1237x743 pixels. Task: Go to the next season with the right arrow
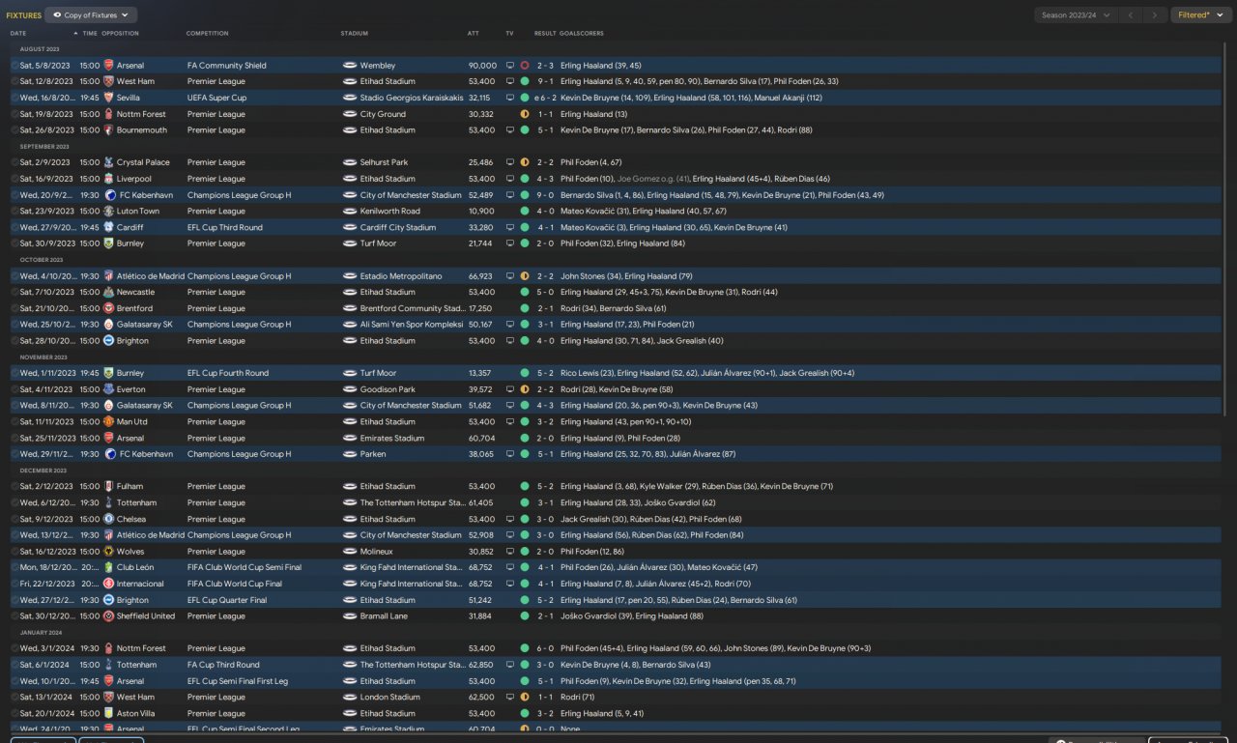[1155, 15]
